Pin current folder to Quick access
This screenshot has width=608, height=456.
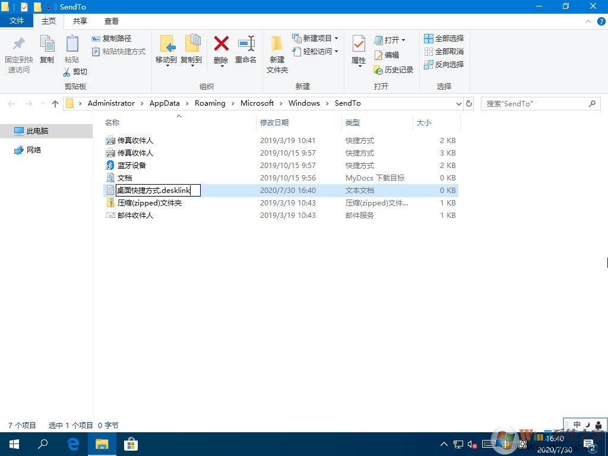pos(18,53)
